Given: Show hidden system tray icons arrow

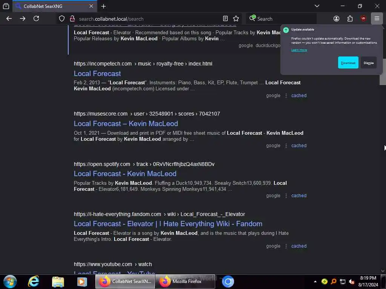Looking at the screenshot, I should pos(315,281).
